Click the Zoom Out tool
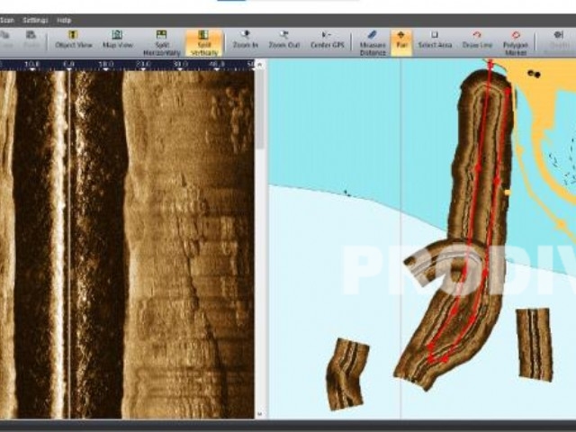Image resolution: width=576 pixels, height=432 pixels. tap(284, 41)
